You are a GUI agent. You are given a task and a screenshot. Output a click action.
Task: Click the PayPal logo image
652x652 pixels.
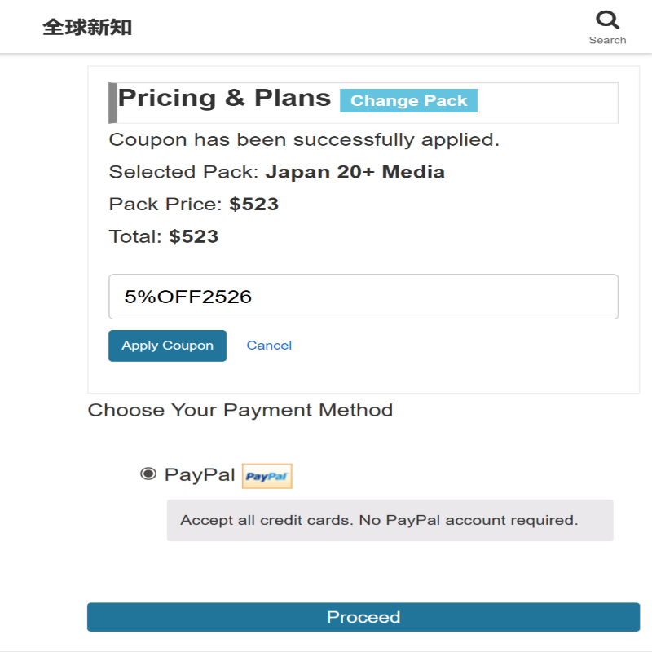tap(267, 476)
